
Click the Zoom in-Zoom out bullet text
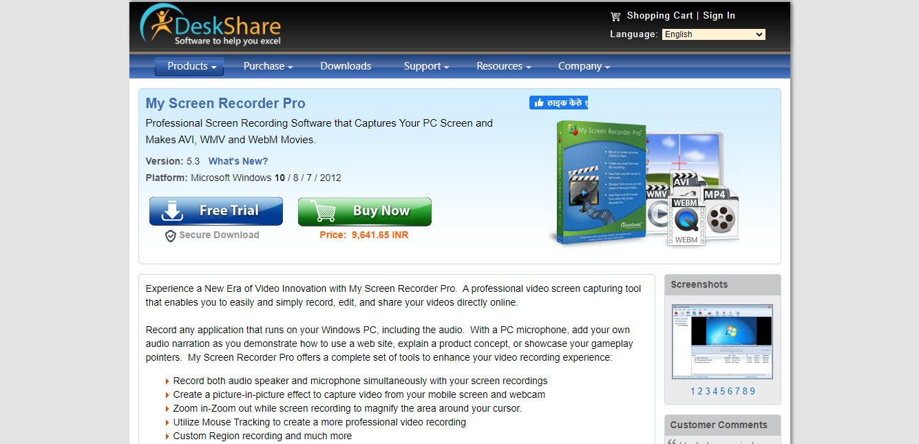[x=347, y=408]
